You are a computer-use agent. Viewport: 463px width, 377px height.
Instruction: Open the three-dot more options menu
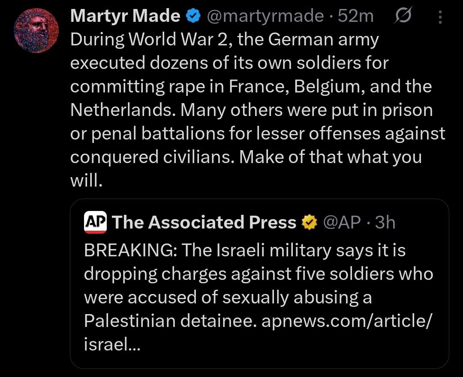coord(440,17)
